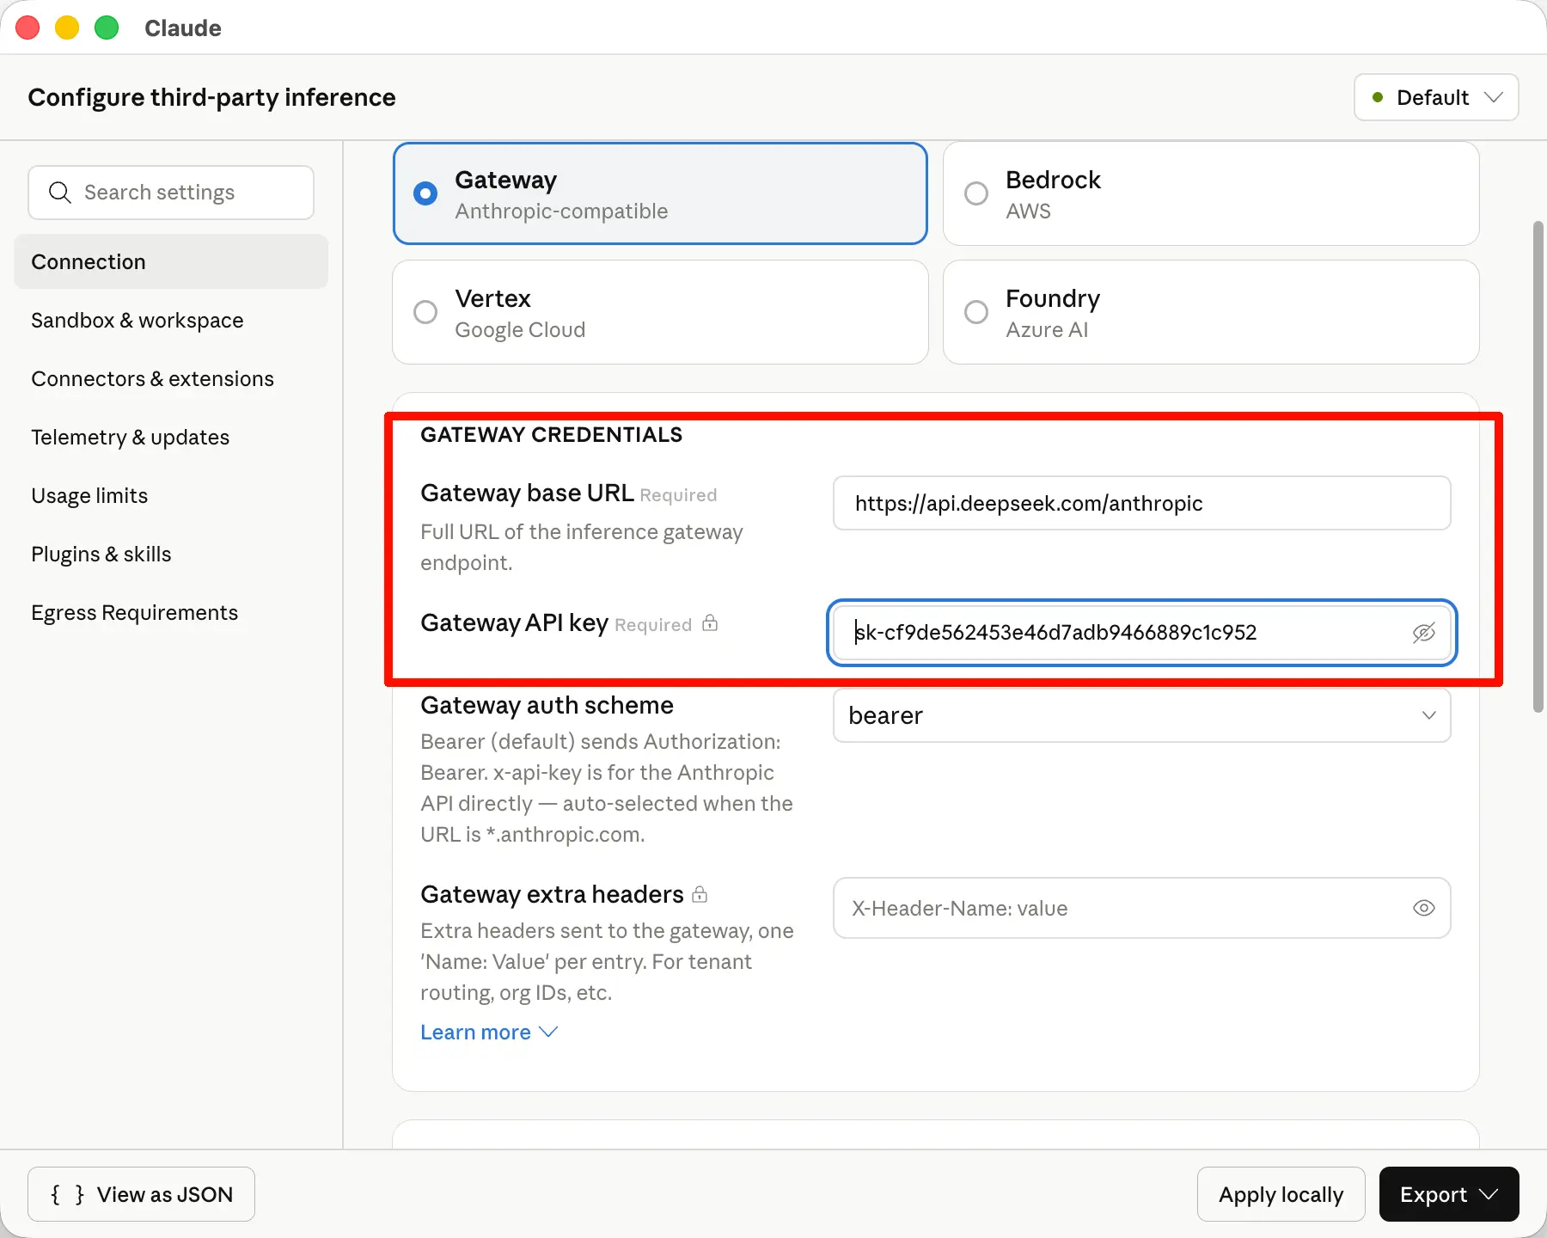Open the Telemetry & updates section
Viewport: 1547px width, 1238px height.
pos(131,438)
